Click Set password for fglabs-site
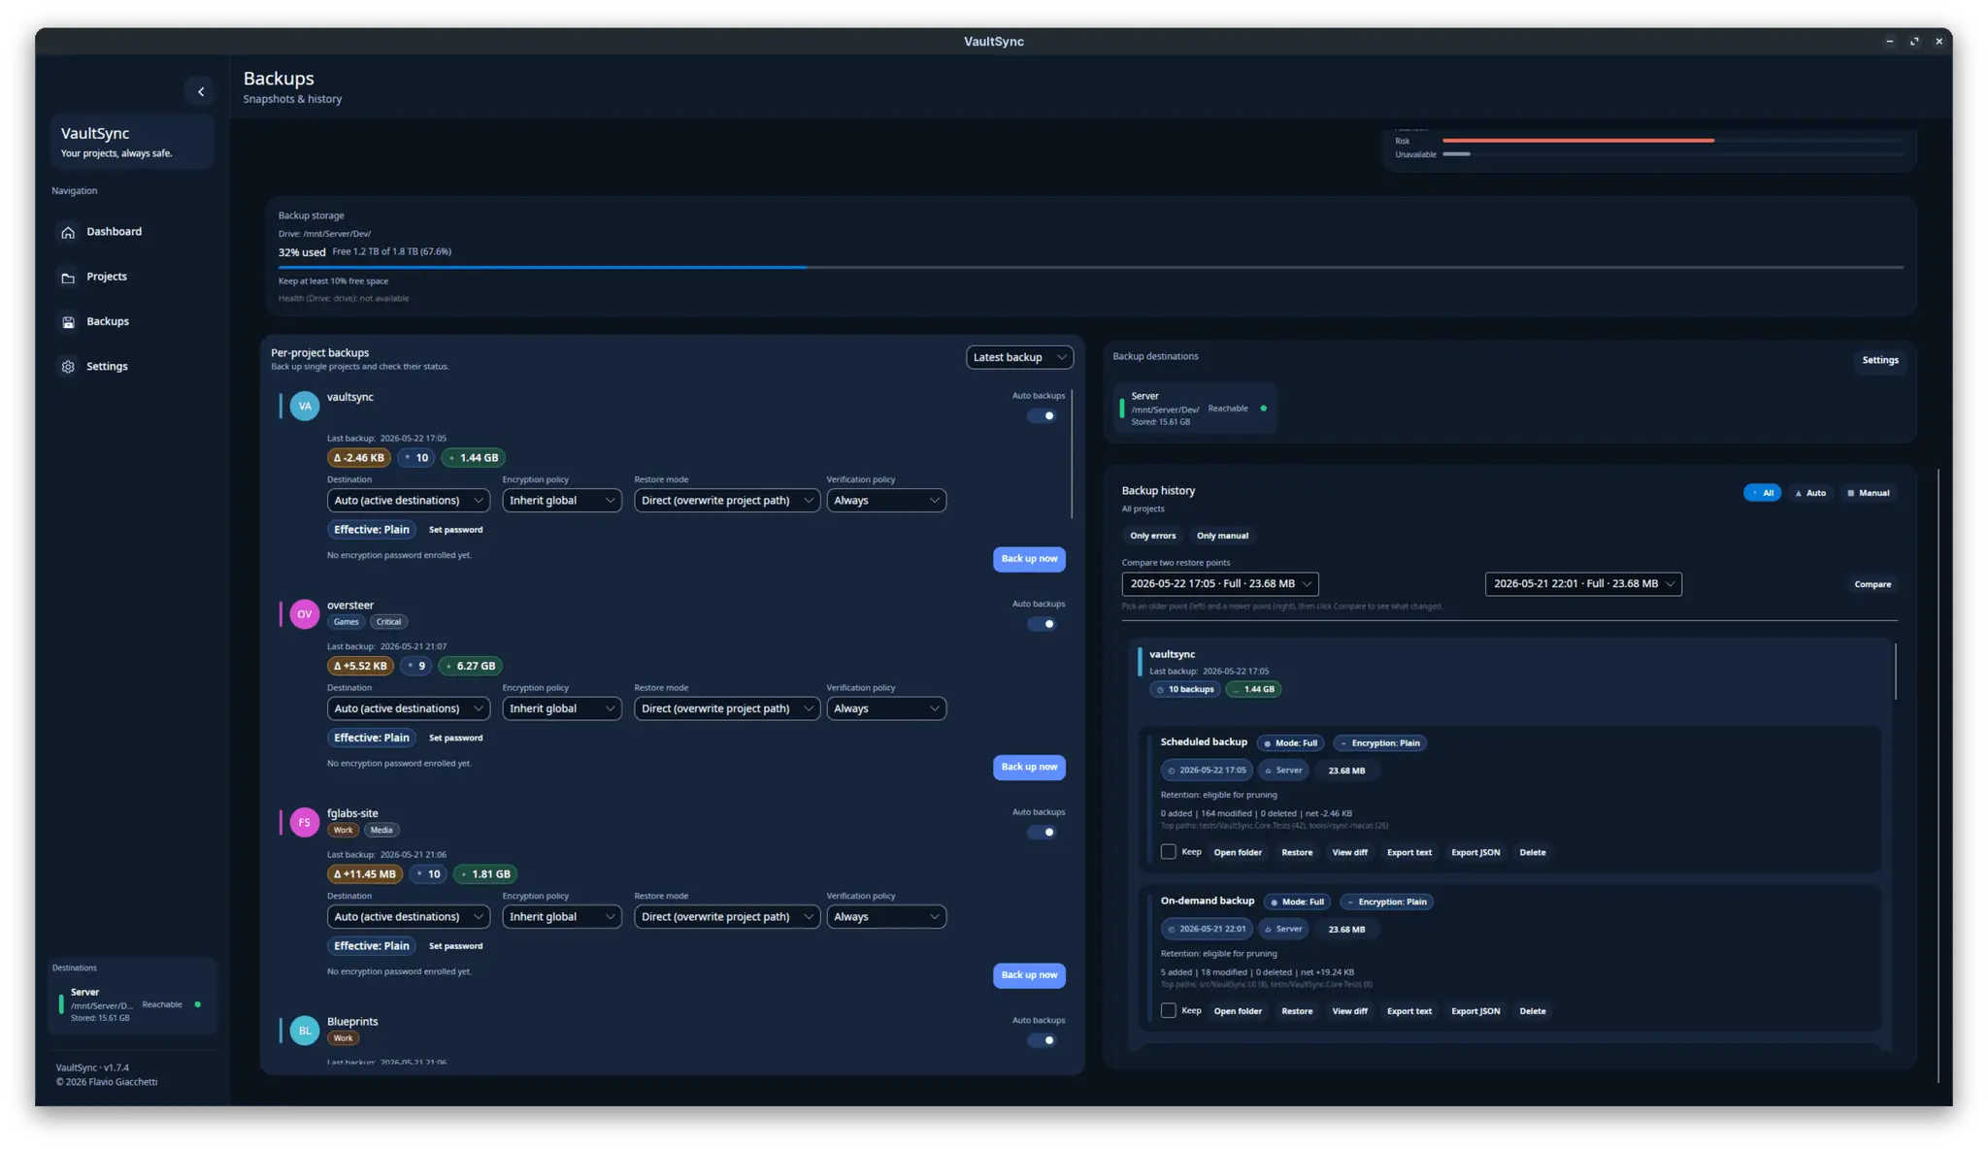 click(x=455, y=946)
